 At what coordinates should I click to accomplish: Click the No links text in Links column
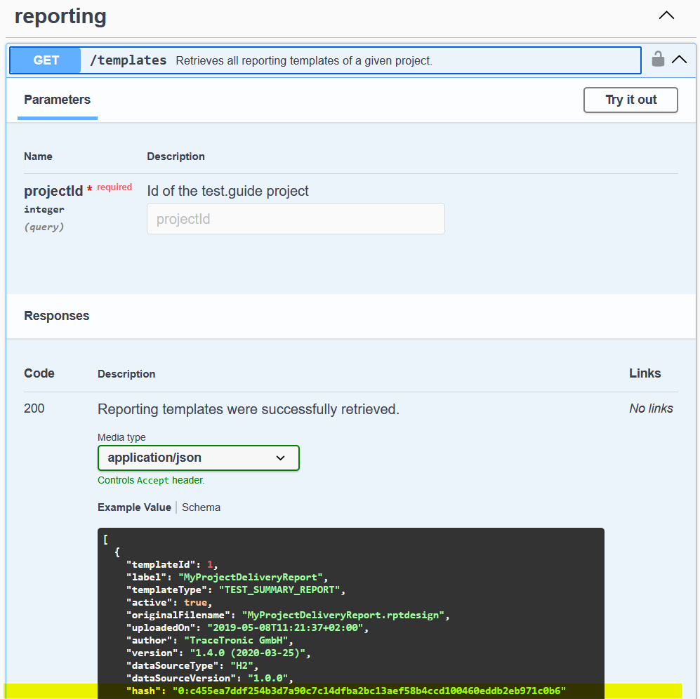click(650, 408)
